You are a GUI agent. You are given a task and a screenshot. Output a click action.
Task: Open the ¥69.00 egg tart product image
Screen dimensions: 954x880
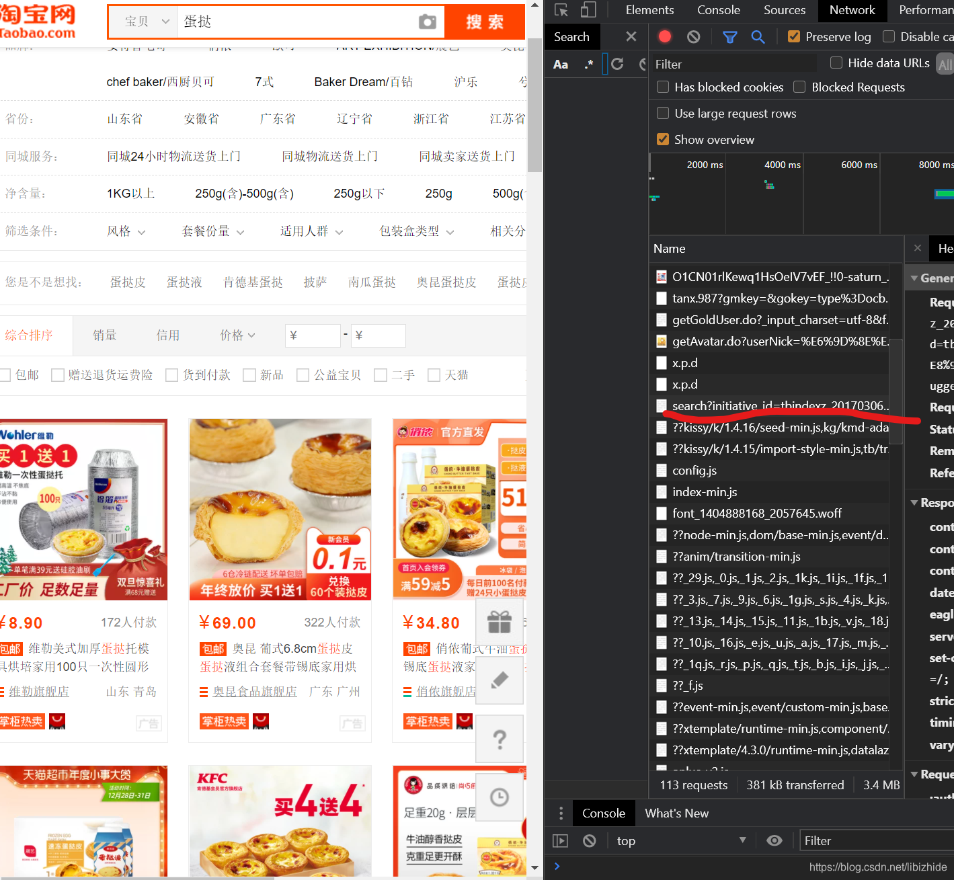pos(280,510)
